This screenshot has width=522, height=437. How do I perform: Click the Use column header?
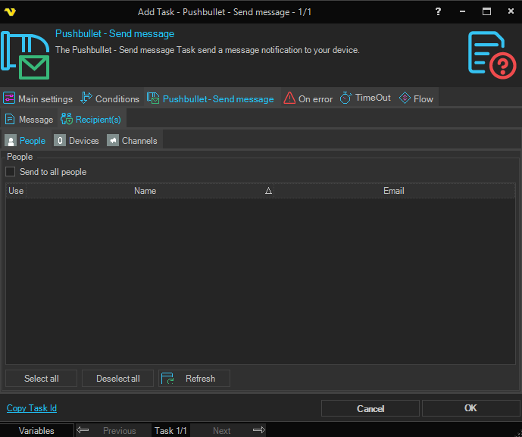(x=16, y=191)
